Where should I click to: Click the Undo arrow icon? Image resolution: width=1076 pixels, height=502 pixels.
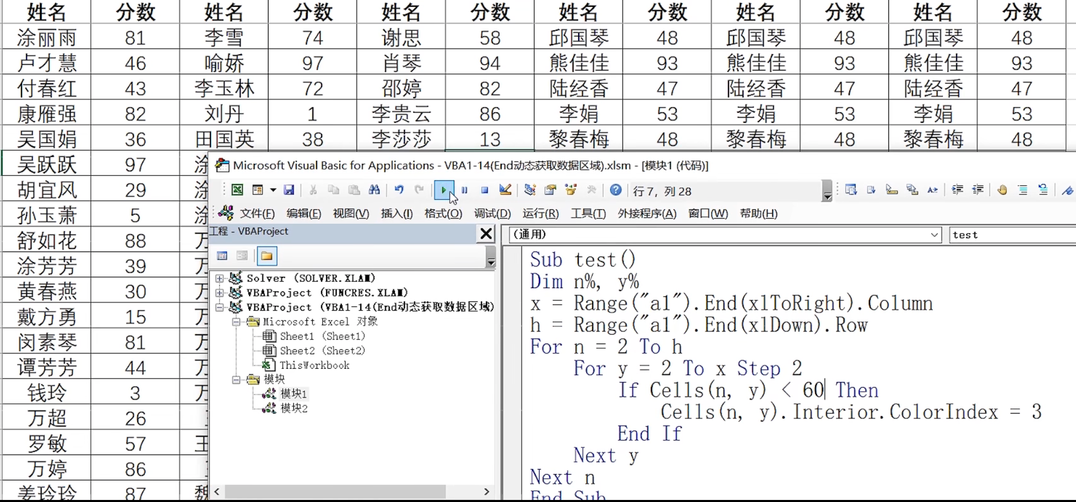(399, 190)
